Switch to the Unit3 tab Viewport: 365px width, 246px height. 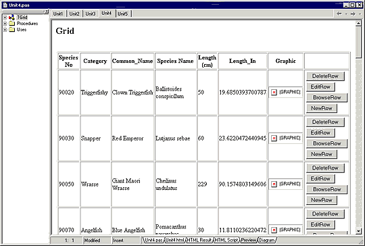pyautogui.click(x=91, y=14)
